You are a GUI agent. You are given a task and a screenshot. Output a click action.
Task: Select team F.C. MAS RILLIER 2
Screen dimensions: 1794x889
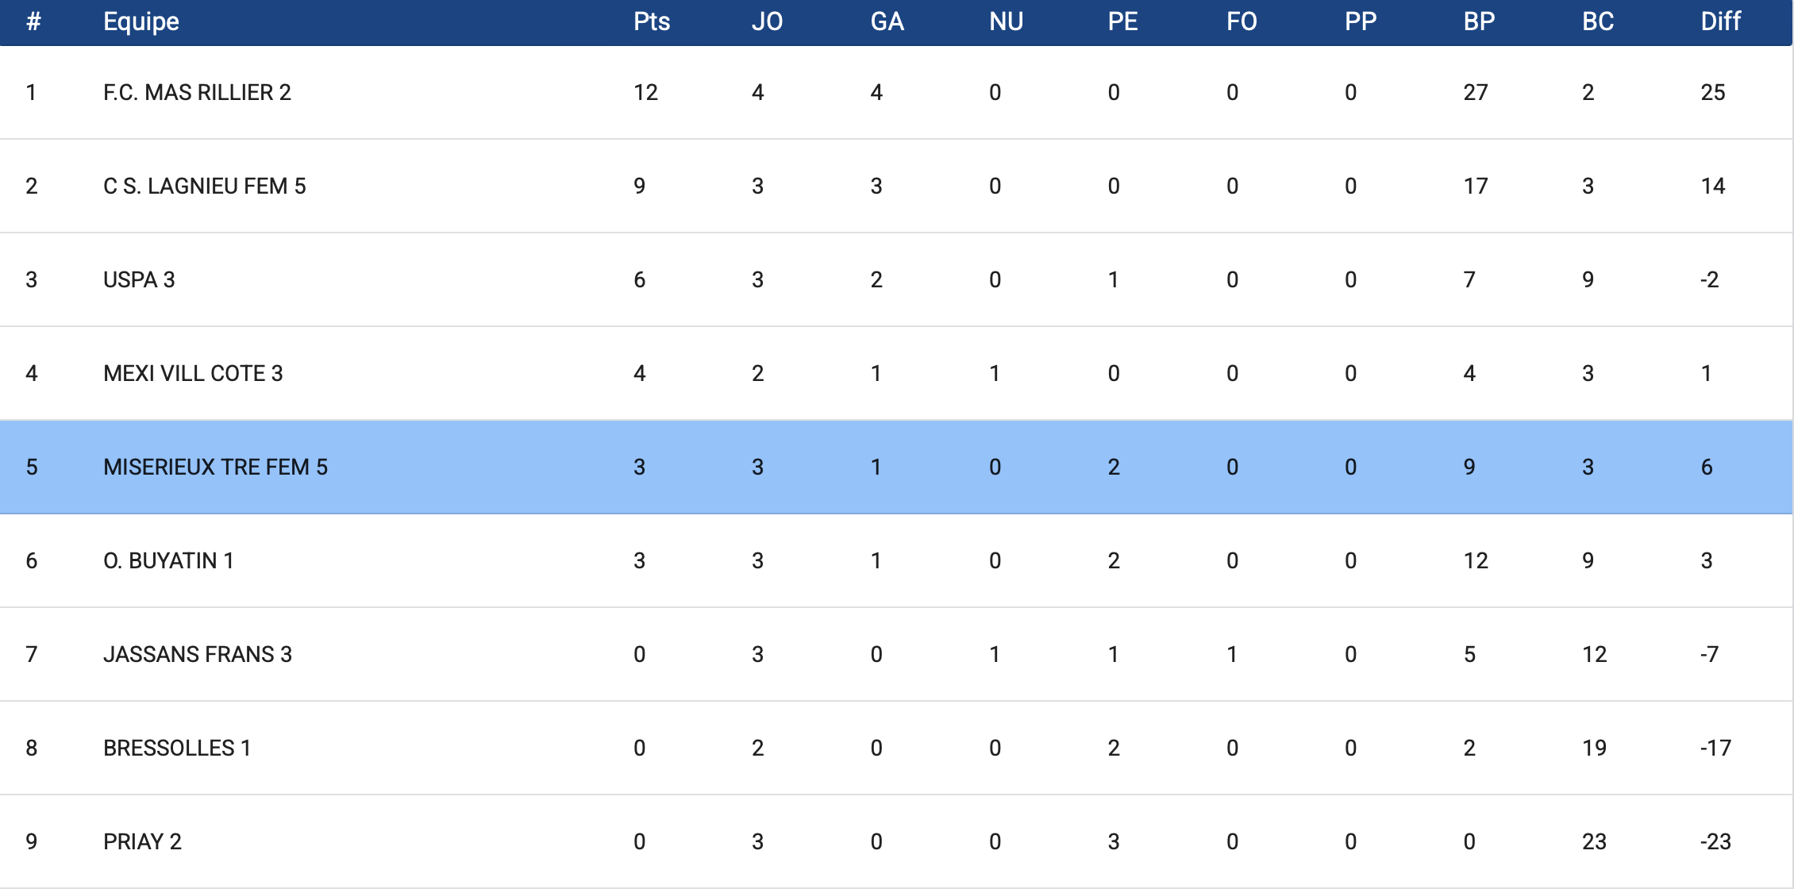pyautogui.click(x=197, y=93)
